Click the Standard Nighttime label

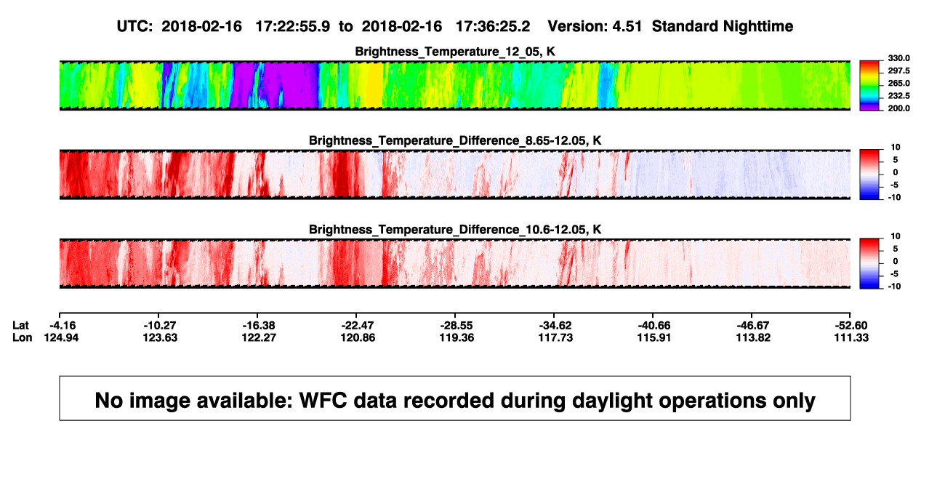(x=723, y=26)
